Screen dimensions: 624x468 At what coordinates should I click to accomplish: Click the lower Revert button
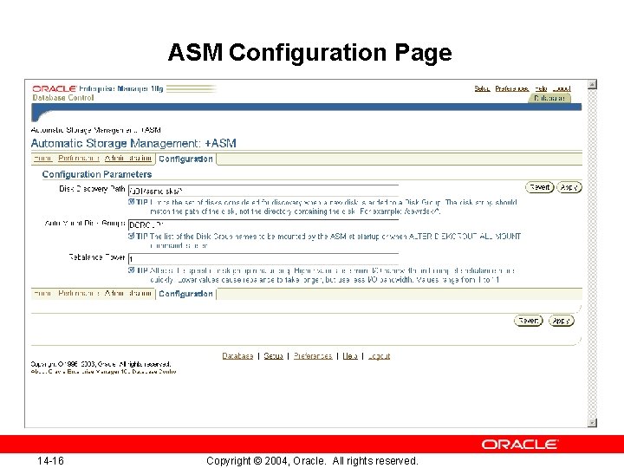coord(528,321)
